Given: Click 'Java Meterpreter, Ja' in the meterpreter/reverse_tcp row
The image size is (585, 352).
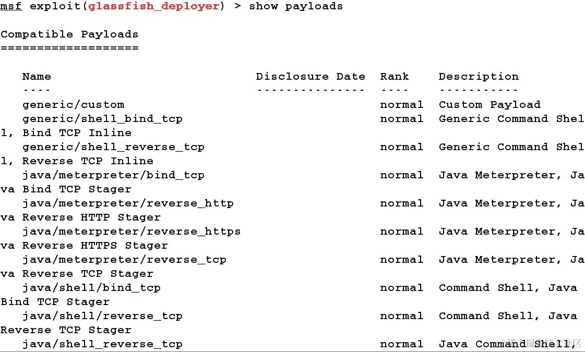Looking at the screenshot, I should tap(511, 260).
